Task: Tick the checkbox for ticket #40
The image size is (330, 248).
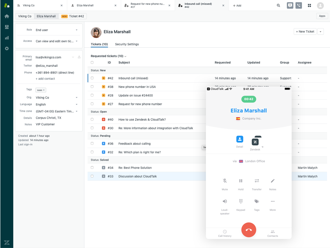Action: 92,119
